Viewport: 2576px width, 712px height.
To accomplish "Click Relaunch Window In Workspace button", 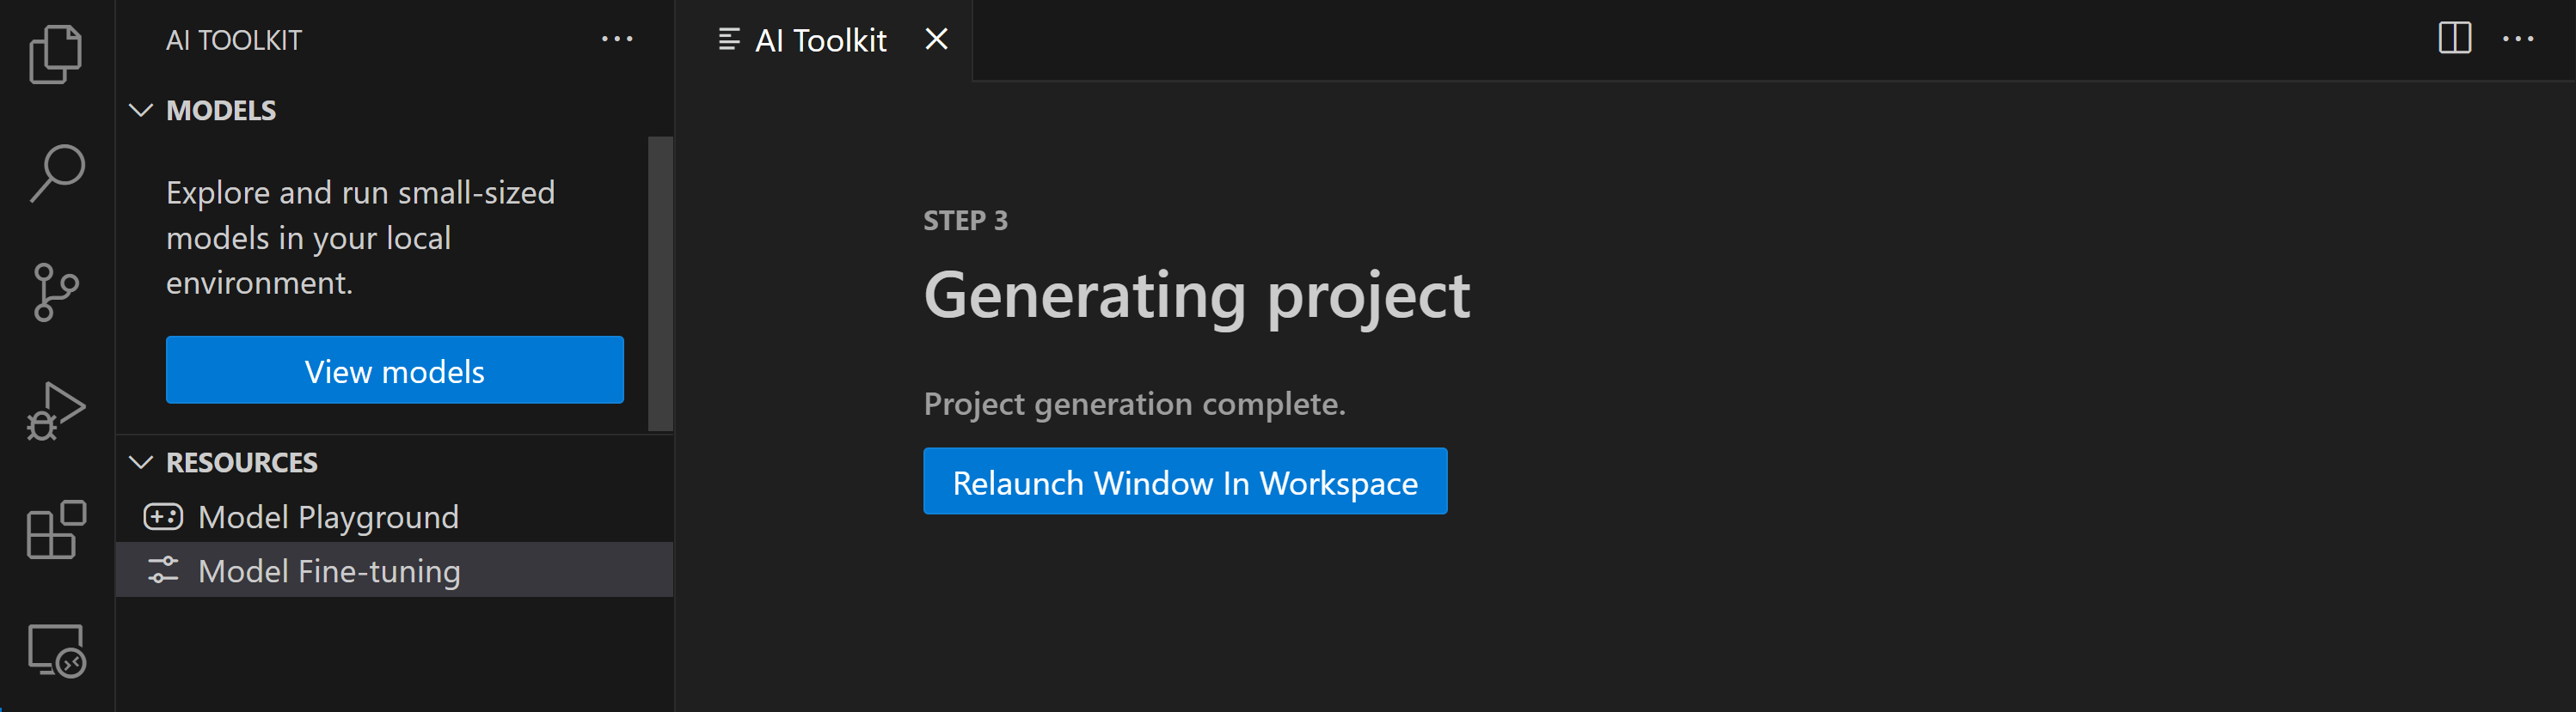I will click(x=1184, y=481).
